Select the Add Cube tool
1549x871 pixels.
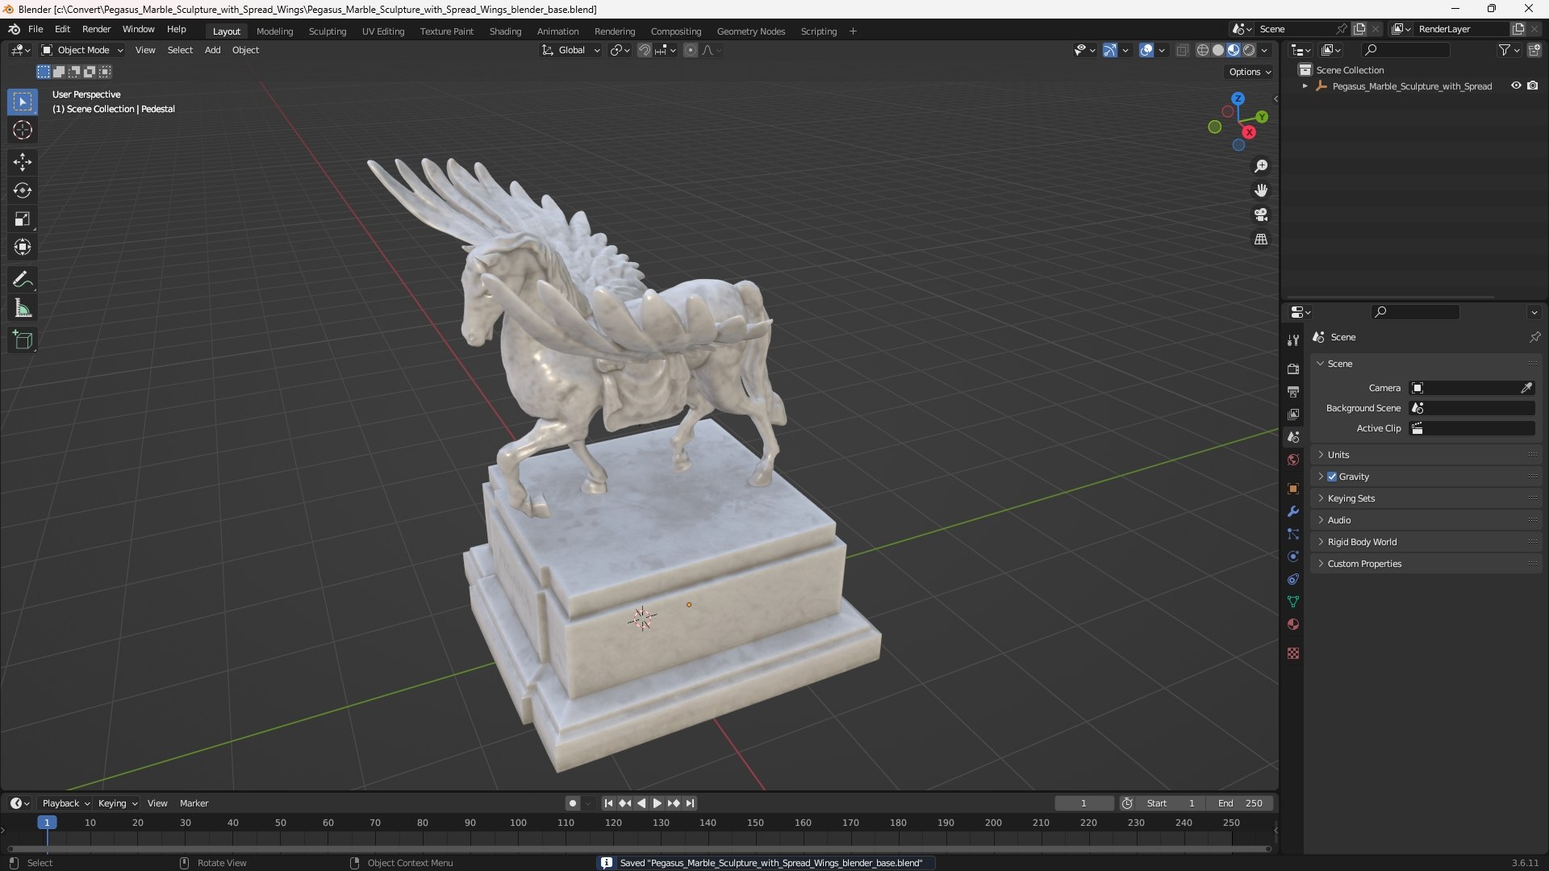tap(23, 340)
